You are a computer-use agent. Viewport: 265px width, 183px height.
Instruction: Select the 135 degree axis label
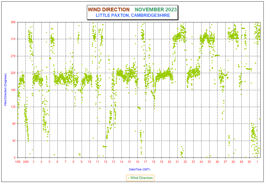pos(13,107)
